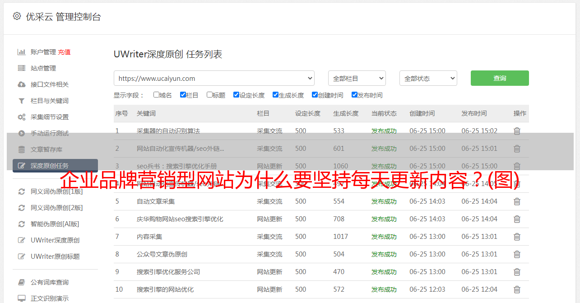Screen dimensions: 580x303
Task: Click the cloud upload icon for 接口文件相关
Action: click(x=21, y=84)
